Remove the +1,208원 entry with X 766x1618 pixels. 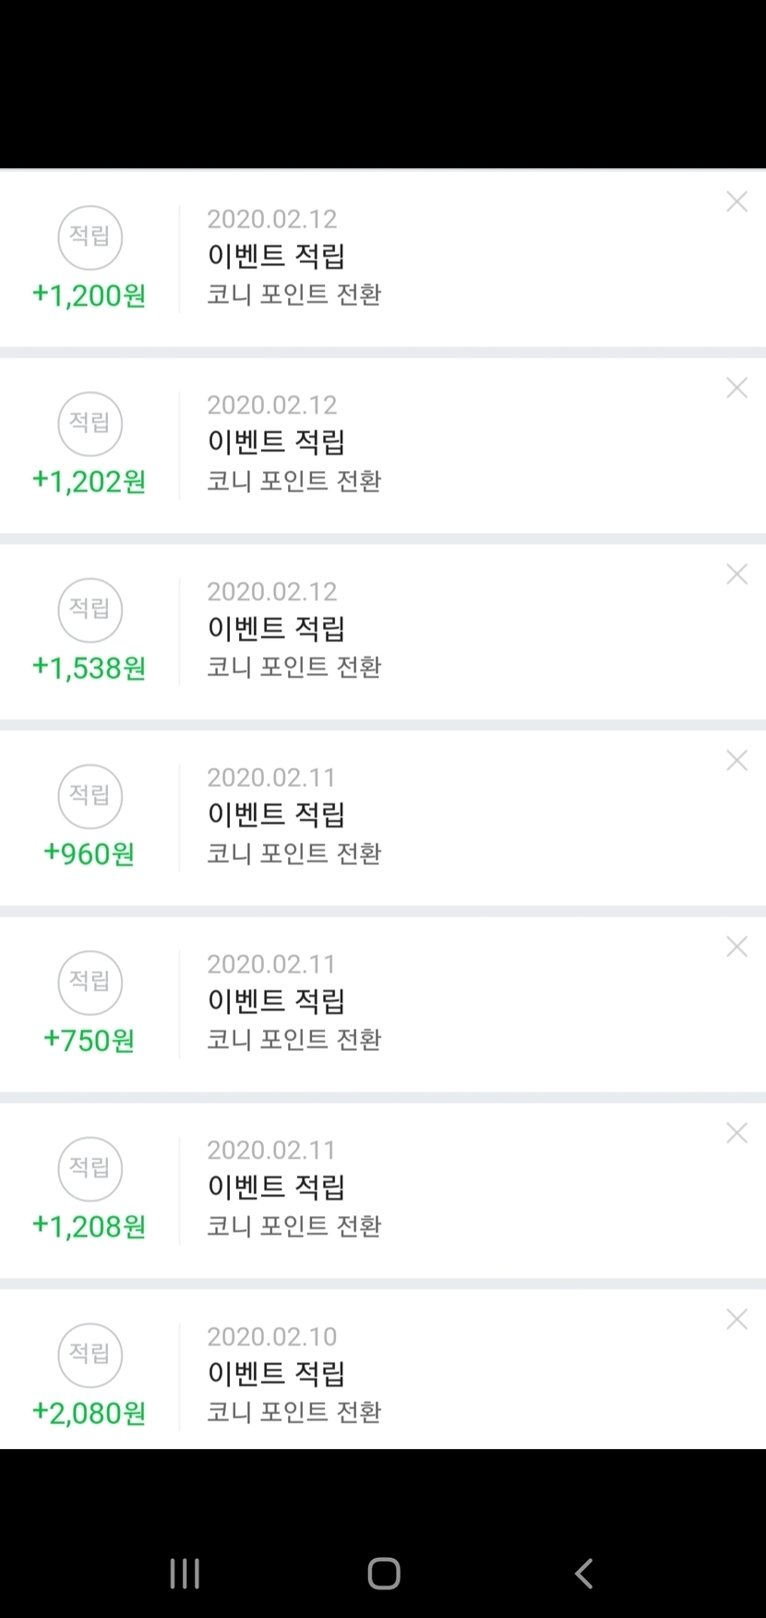(736, 1133)
